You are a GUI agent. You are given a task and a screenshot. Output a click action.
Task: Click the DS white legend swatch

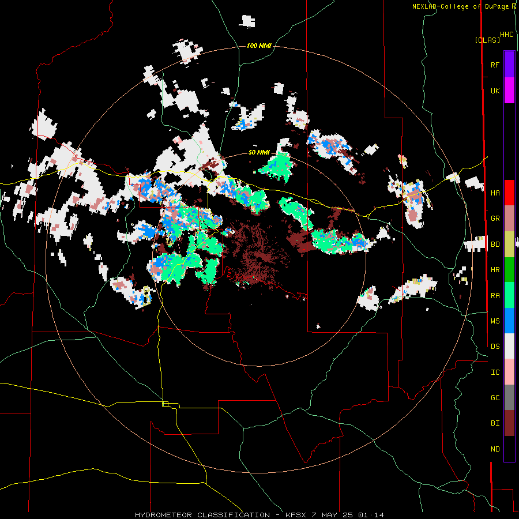(x=509, y=346)
